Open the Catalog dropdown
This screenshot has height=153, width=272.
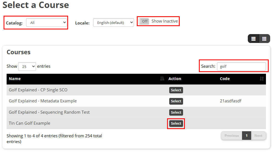point(46,23)
